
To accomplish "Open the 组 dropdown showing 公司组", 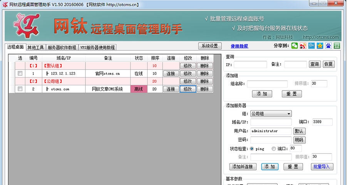I will point(271,114).
